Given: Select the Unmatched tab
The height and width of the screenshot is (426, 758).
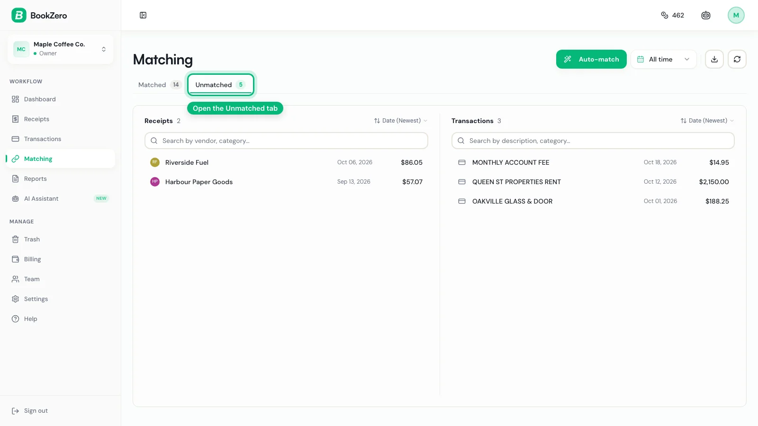Looking at the screenshot, I should [x=221, y=85].
